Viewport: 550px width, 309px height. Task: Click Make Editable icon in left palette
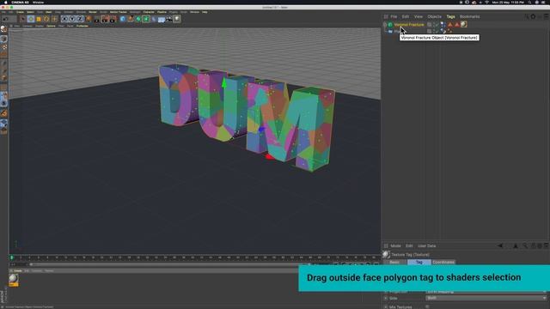point(3,29)
